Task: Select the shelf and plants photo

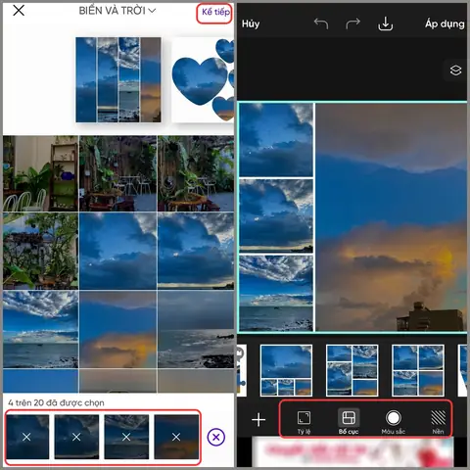Action: click(41, 173)
